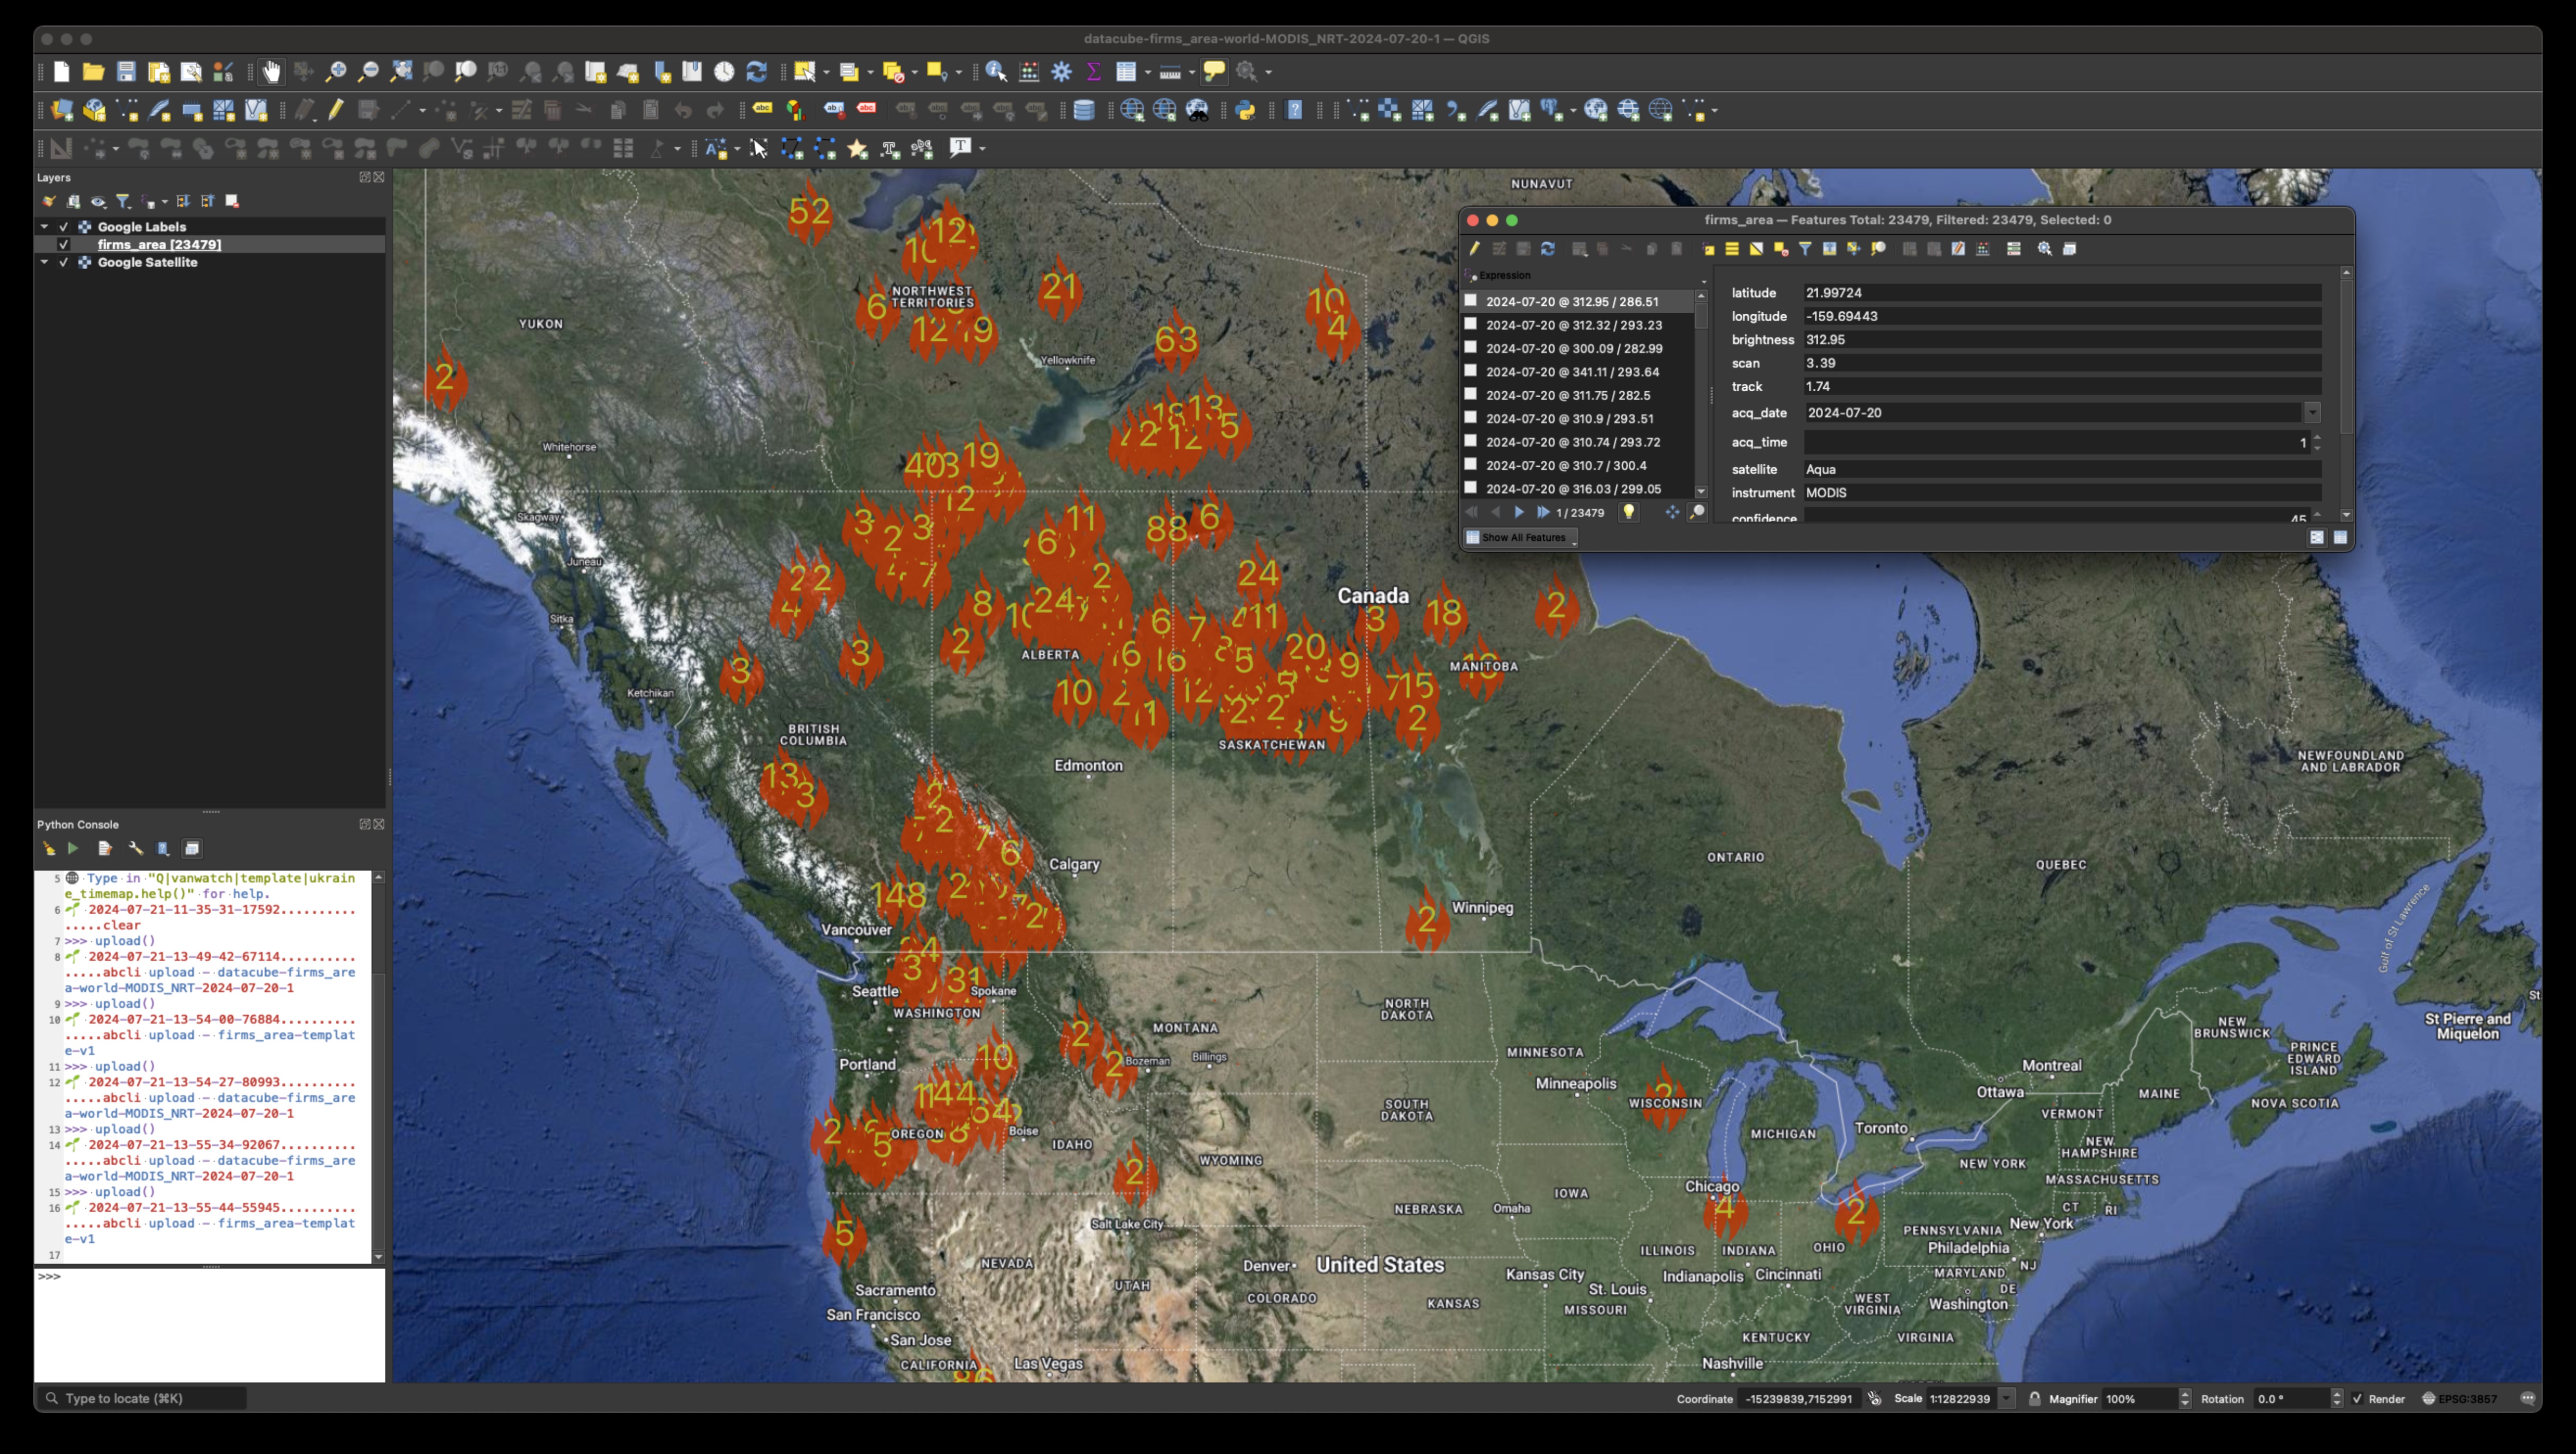The image size is (2576, 1454).
Task: Uncheck the firms_area layer visibility
Action: coord(64,245)
